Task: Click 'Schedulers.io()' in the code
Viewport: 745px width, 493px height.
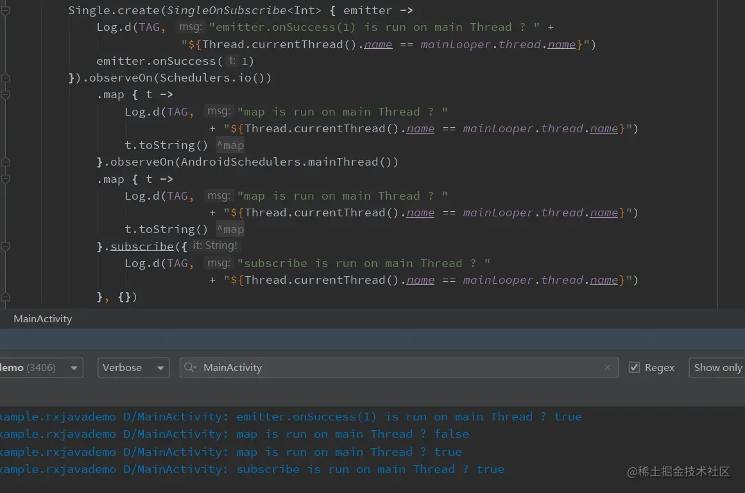Action: click(x=212, y=78)
